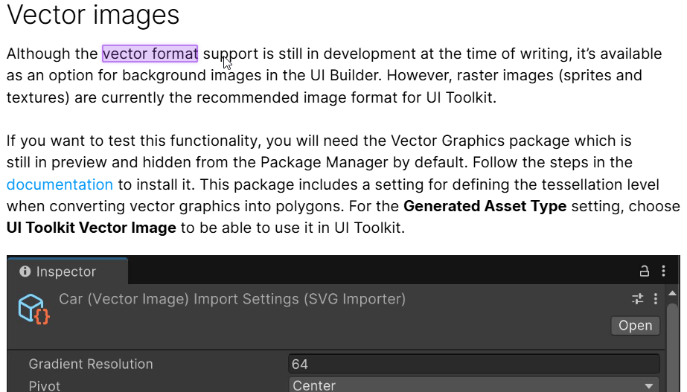
Task: Click the Pivot property label
Action: [44, 386]
